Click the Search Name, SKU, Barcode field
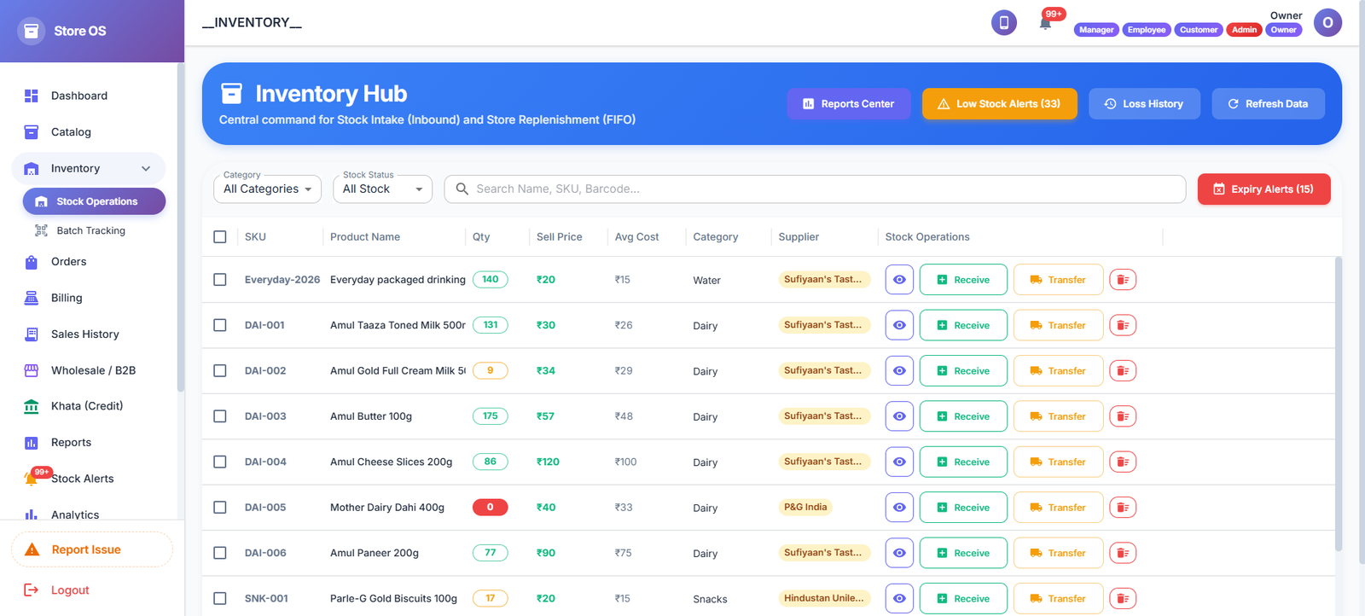1365x616 pixels. tap(815, 189)
